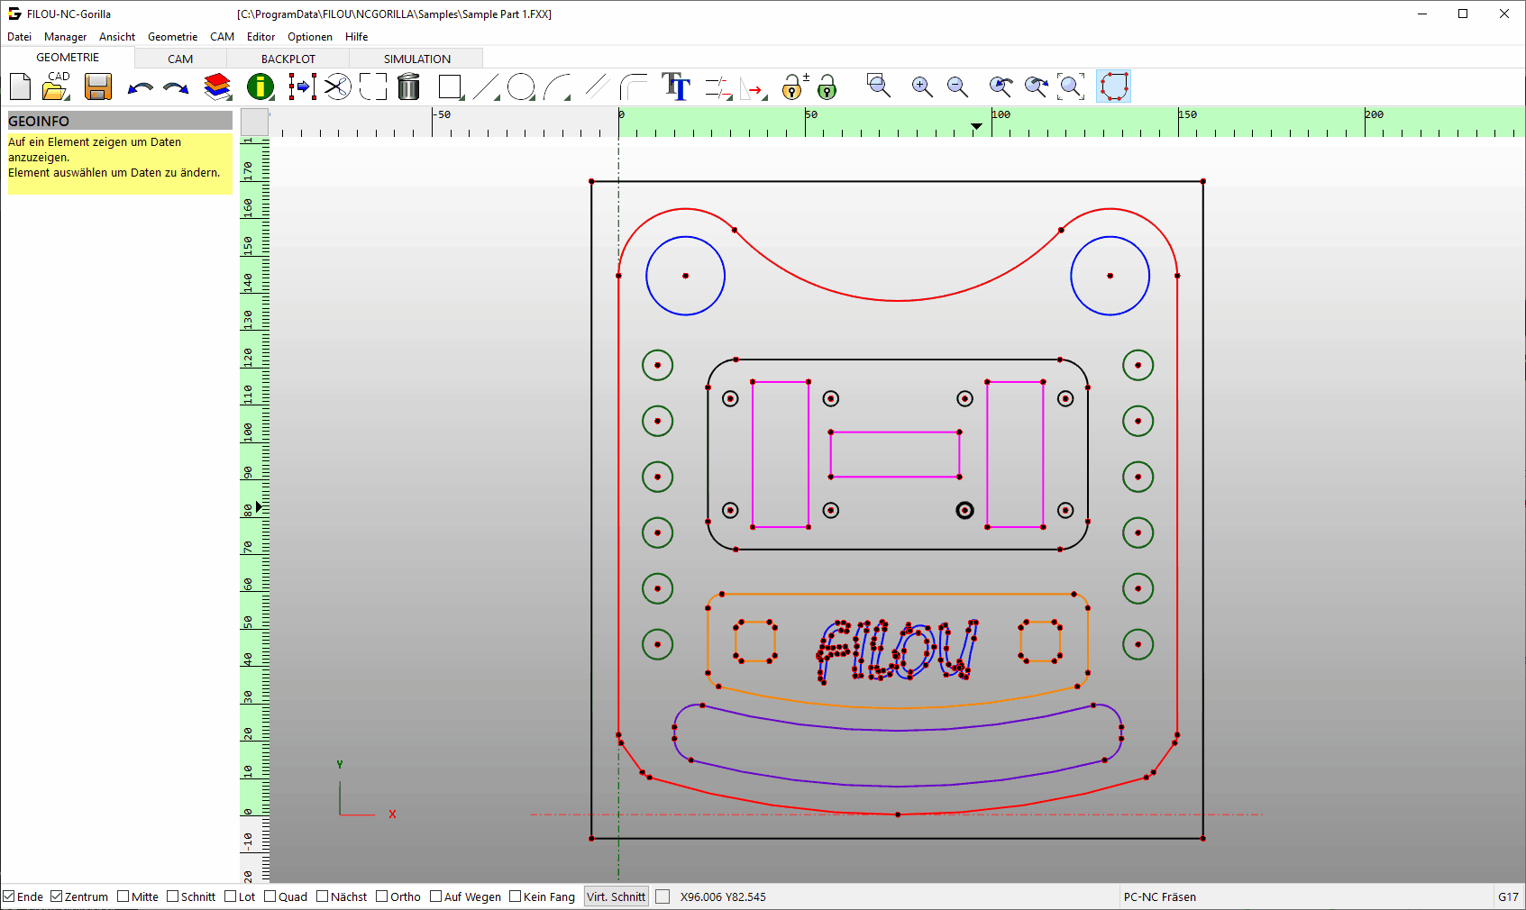1526x910 pixels.
Task: Zoom out with minus magnifier
Action: pos(957,87)
